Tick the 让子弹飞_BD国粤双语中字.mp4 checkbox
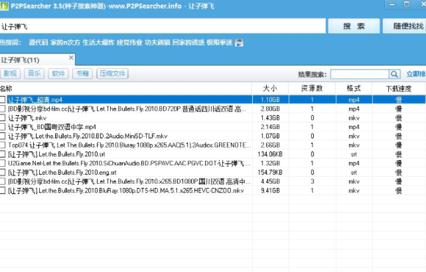The height and width of the screenshot is (272, 426). pyautogui.click(x=3, y=127)
